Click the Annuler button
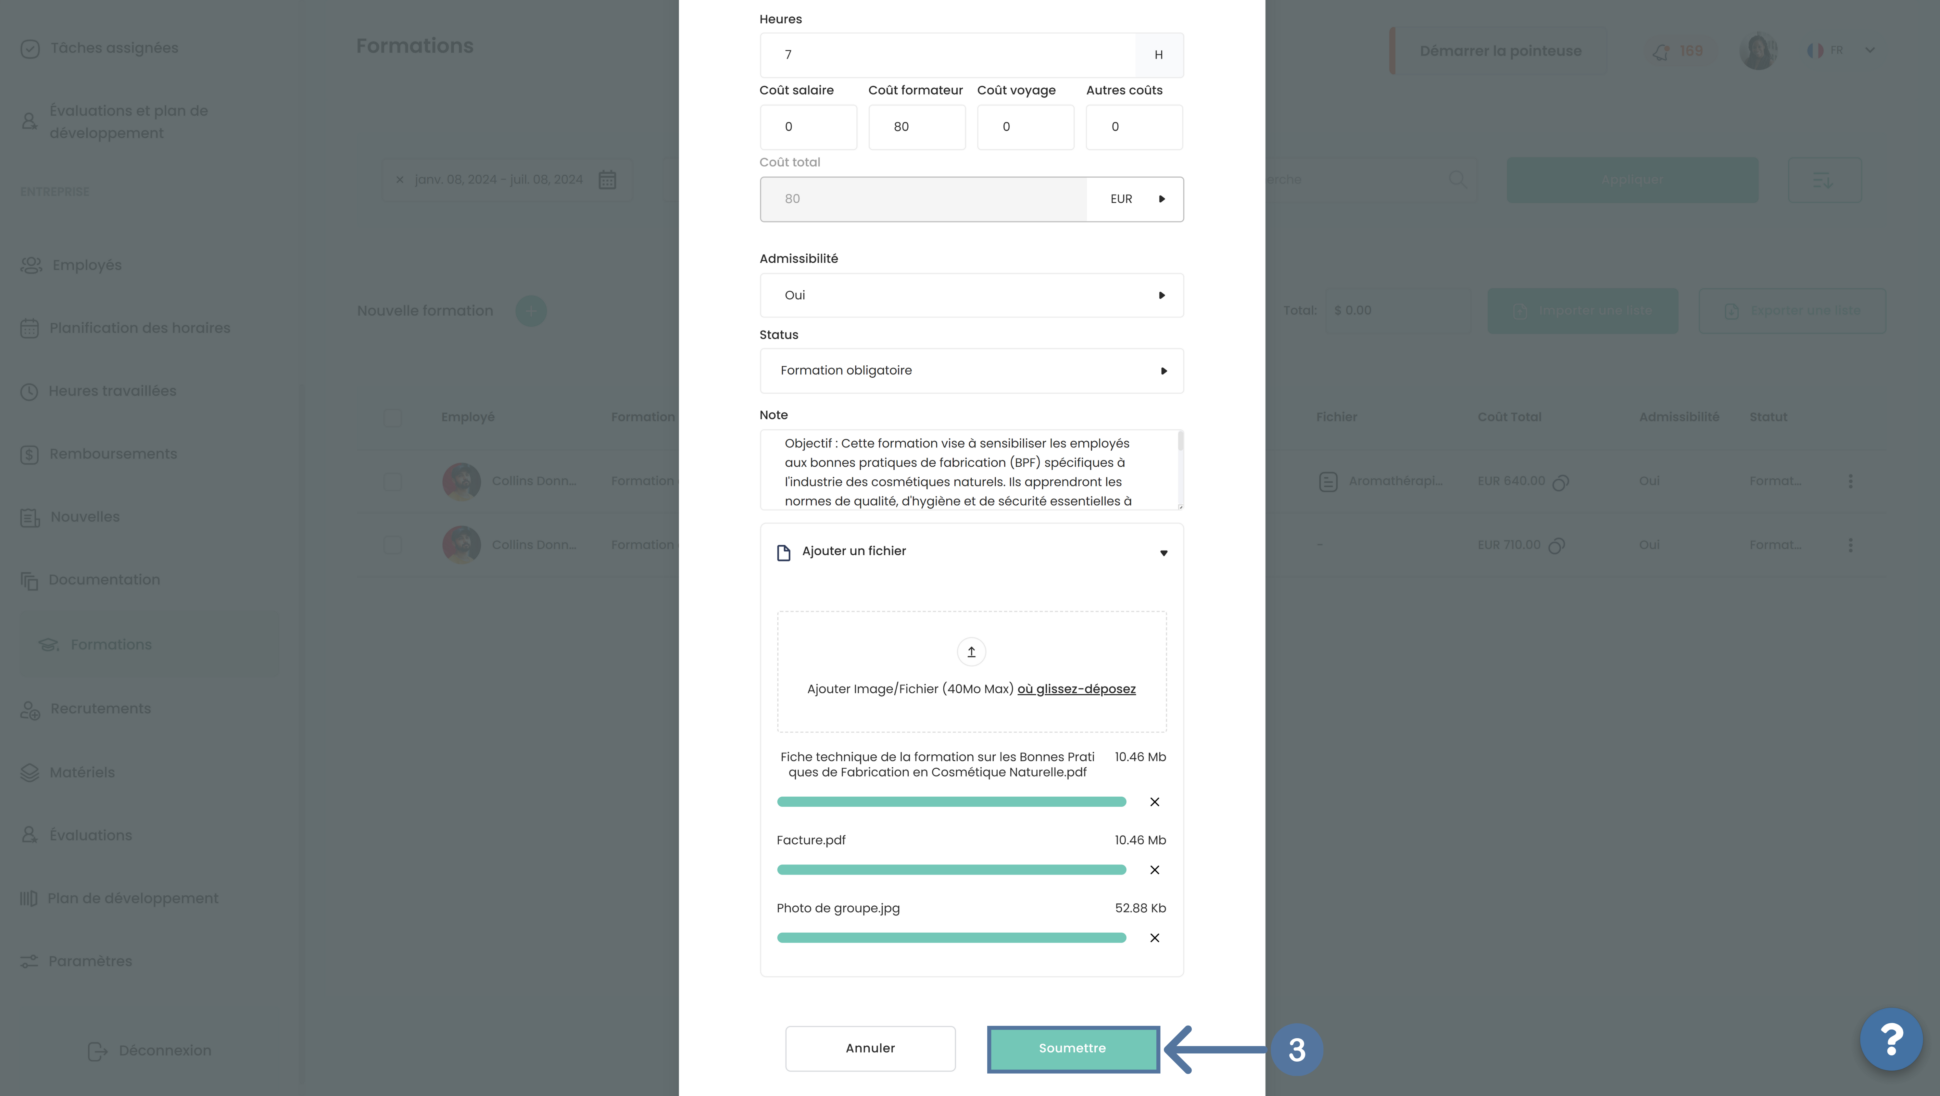1940x1096 pixels. pyautogui.click(x=870, y=1048)
